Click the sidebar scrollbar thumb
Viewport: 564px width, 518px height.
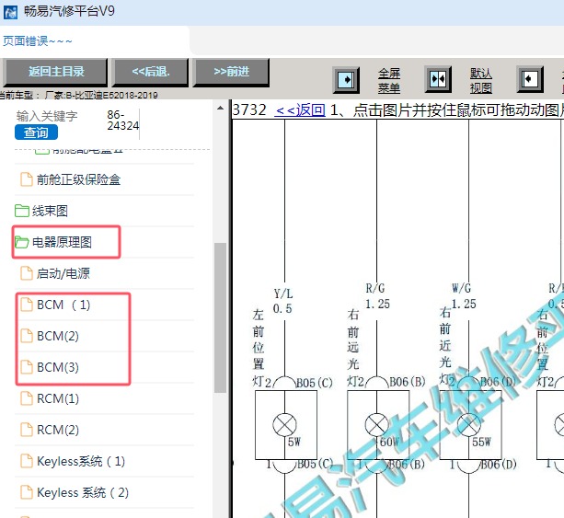[x=220, y=318]
